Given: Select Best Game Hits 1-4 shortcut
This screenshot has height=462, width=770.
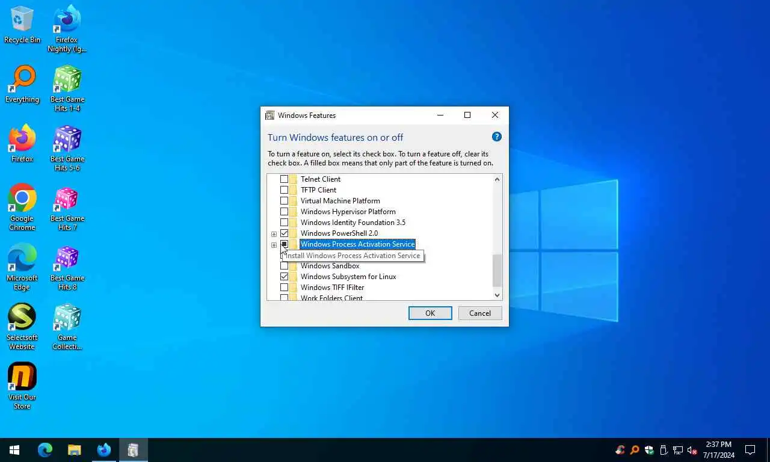Looking at the screenshot, I should 67,88.
